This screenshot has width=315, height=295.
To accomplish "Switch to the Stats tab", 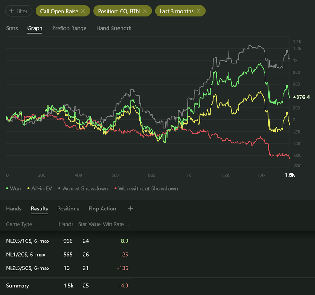I will [x=12, y=28].
